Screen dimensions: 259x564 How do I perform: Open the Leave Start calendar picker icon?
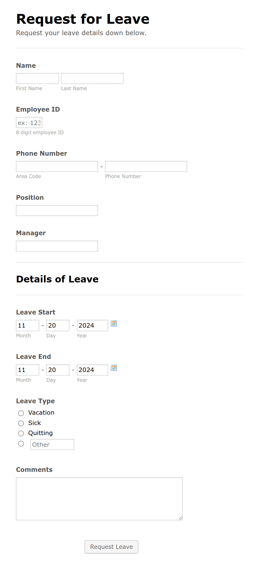[x=114, y=323]
